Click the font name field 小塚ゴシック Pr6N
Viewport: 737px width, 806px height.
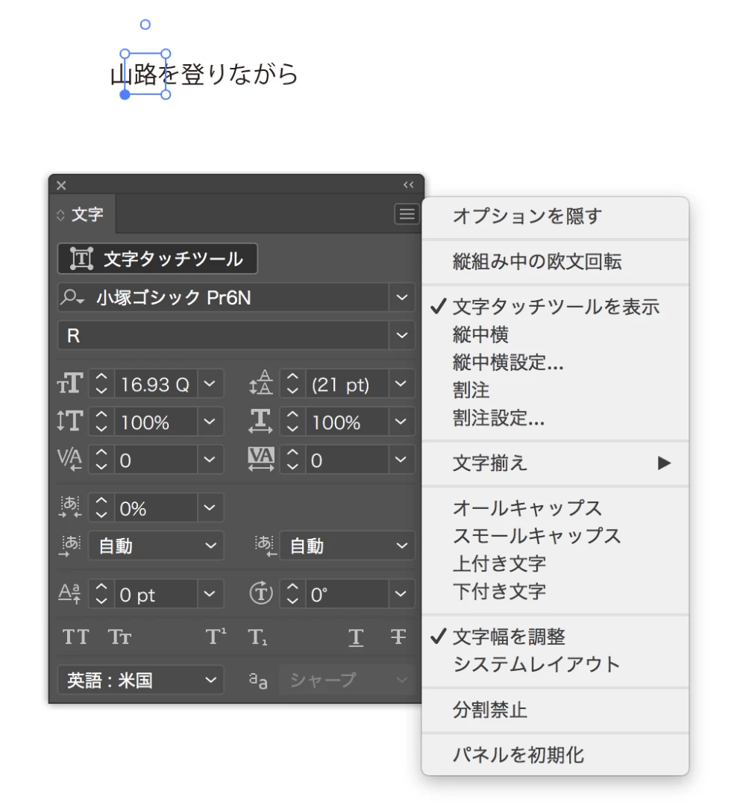click(224, 297)
